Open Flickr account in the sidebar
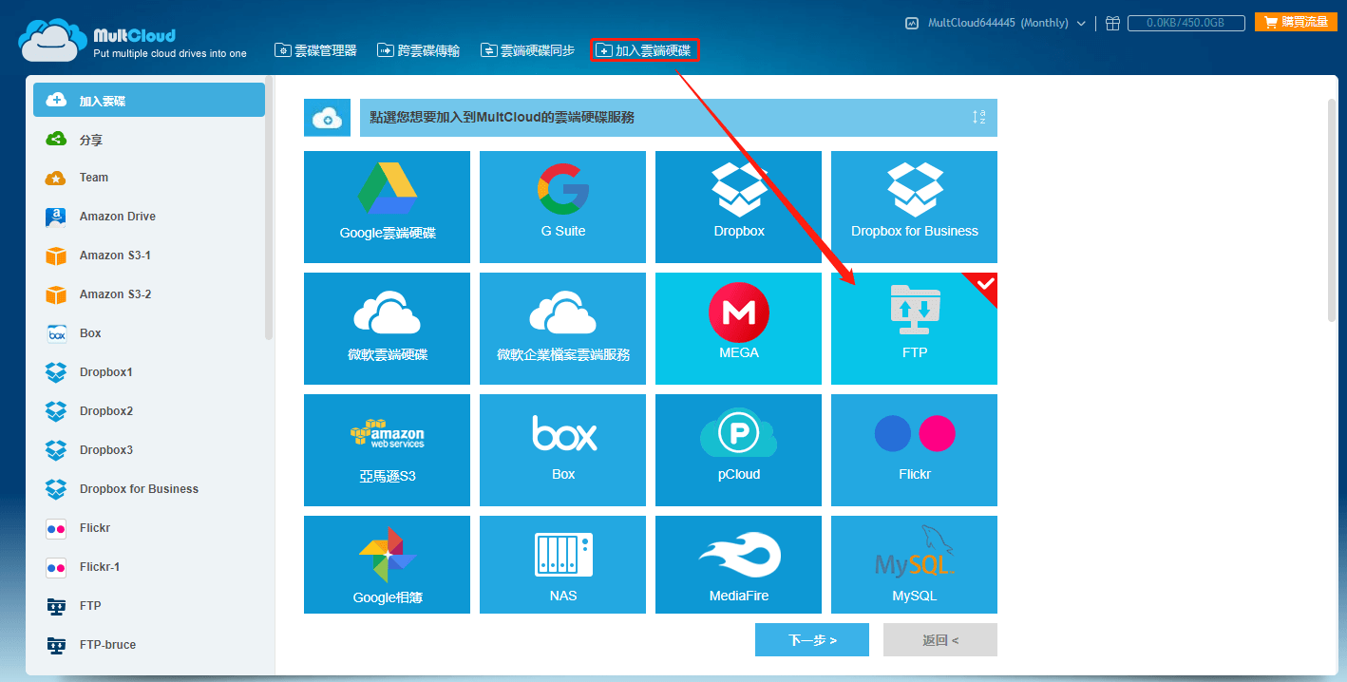The width and height of the screenshot is (1347, 682). 149,528
